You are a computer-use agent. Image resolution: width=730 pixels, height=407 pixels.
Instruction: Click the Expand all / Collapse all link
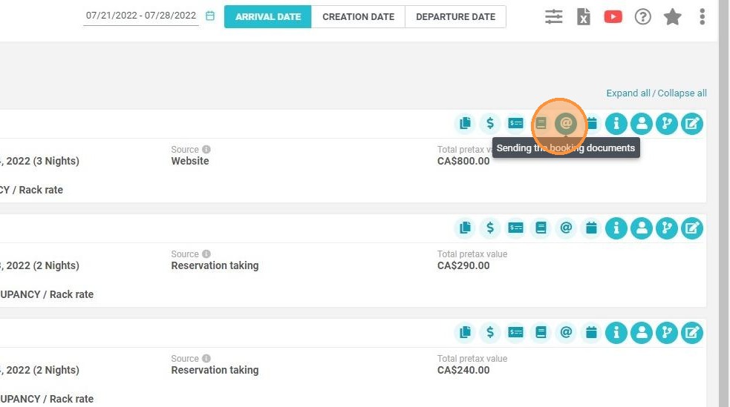click(656, 93)
